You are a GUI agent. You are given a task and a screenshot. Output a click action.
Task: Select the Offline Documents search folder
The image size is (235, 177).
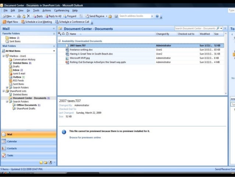[27, 105]
